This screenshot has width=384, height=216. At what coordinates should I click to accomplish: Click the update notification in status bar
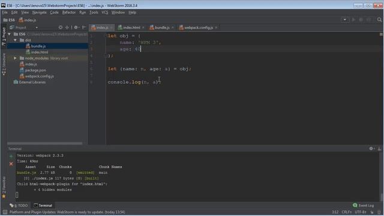click(x=67, y=212)
